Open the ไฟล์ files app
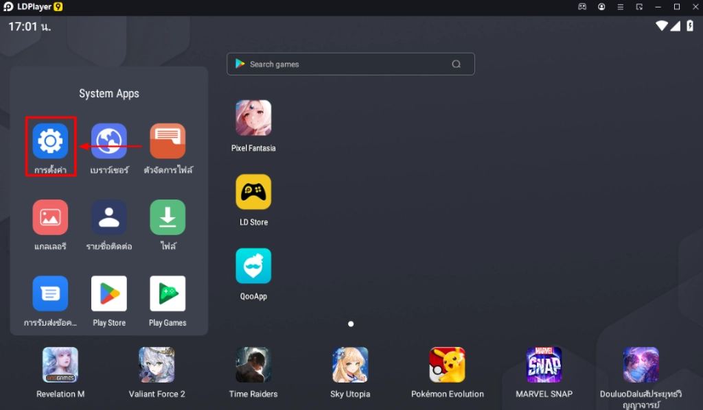This screenshot has width=703, height=410. 167,217
